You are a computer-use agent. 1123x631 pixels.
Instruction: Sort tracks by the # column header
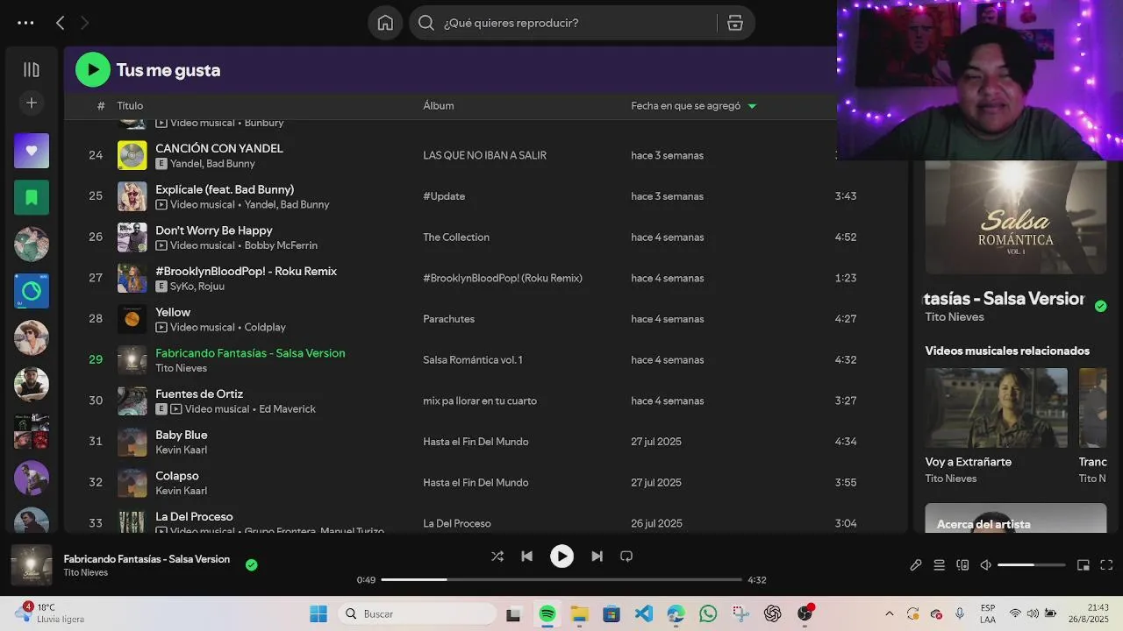pyautogui.click(x=101, y=106)
